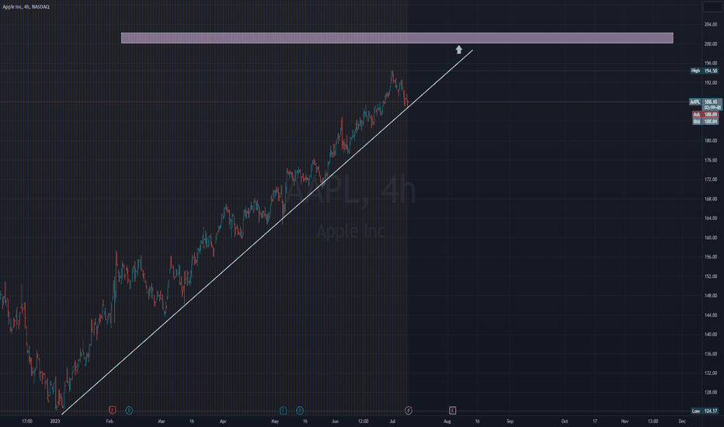
Task: Click the High 194.50 price label
Action: coord(704,71)
